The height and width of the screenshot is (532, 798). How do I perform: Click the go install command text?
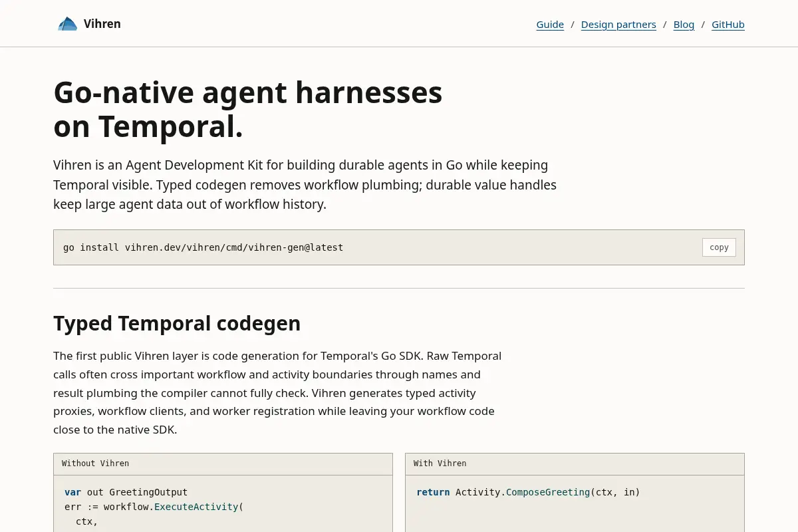[203, 247]
